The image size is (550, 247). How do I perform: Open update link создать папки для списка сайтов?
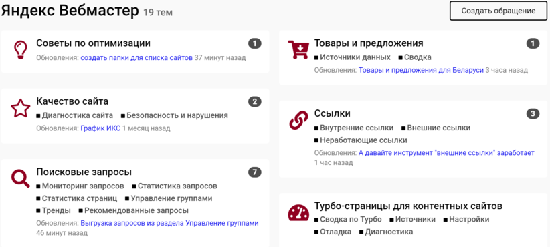pyautogui.click(x=136, y=57)
